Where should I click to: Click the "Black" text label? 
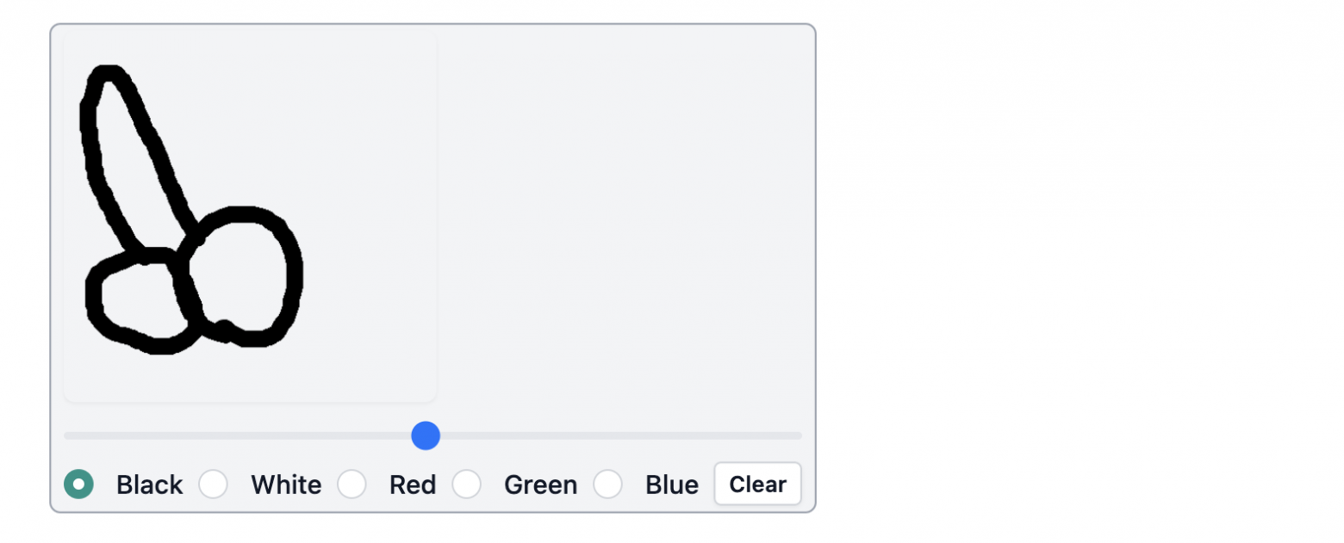coord(149,485)
